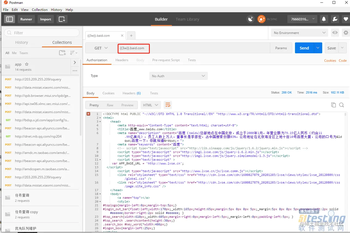The height and width of the screenshot is (233, 350).
Task: Open the File menu
Action: (x=6, y=10)
